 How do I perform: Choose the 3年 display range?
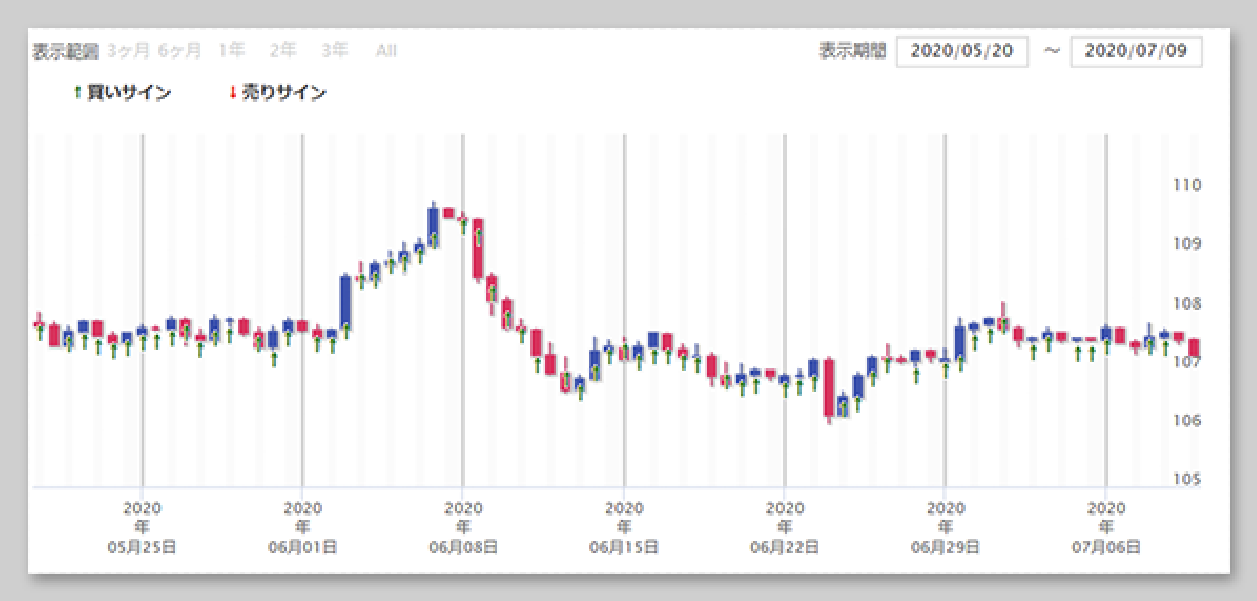(x=335, y=50)
